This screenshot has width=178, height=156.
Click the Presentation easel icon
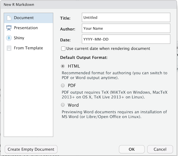9,28
